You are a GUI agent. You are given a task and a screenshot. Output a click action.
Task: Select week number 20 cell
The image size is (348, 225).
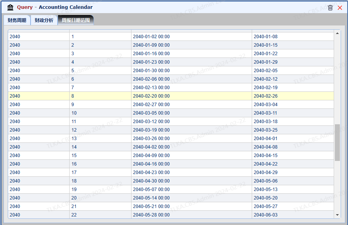[x=100, y=198]
